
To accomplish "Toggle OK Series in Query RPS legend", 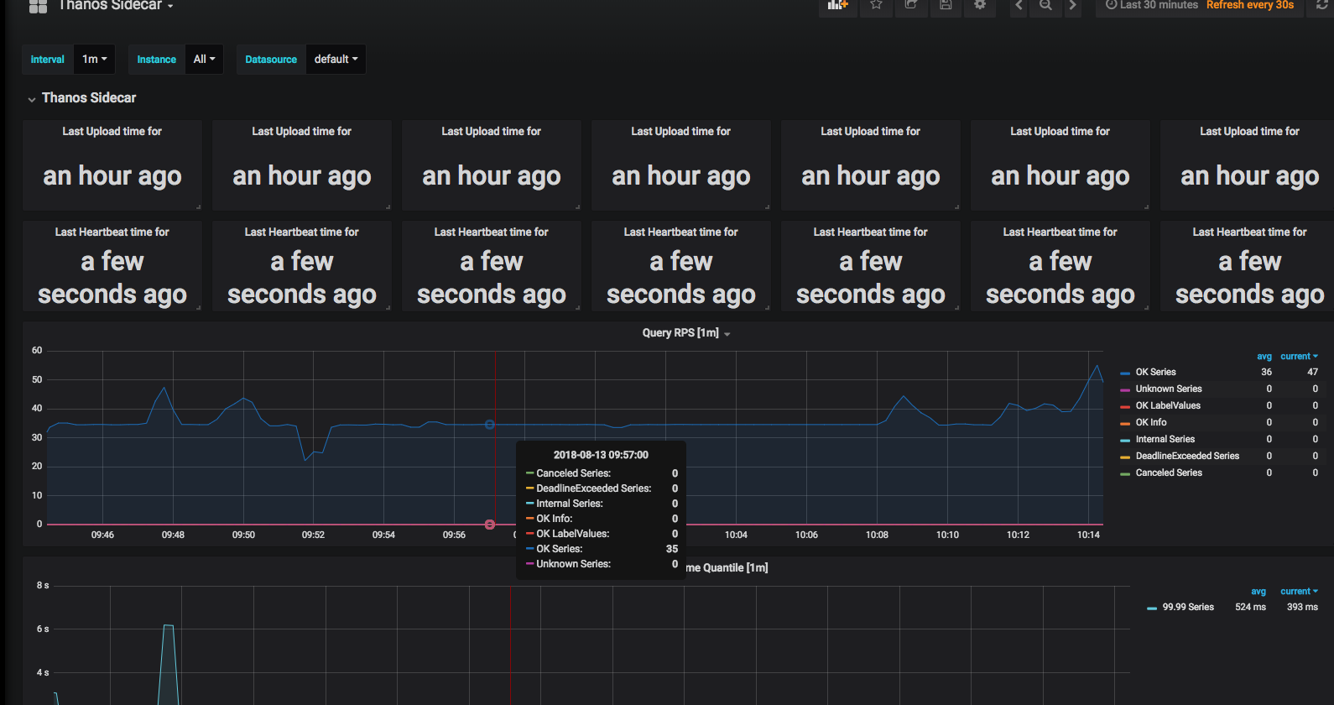I will tap(1155, 372).
